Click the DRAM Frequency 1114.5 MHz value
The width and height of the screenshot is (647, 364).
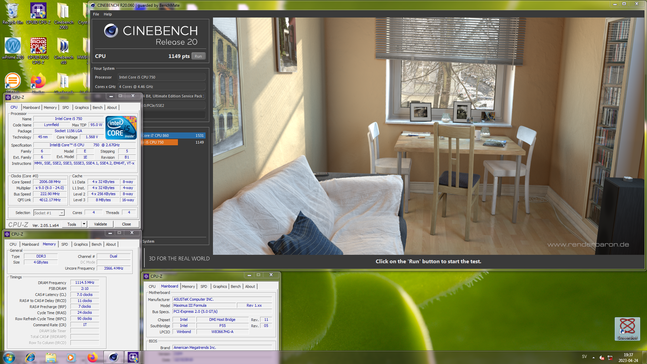85,282
